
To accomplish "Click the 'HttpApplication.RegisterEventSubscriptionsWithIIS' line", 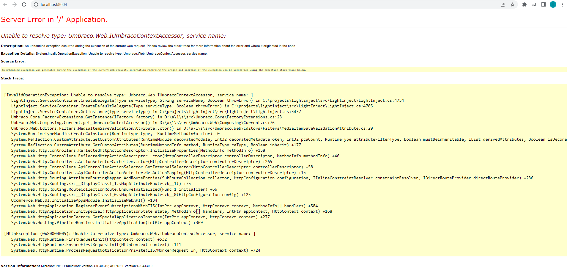I will tap(164, 206).
